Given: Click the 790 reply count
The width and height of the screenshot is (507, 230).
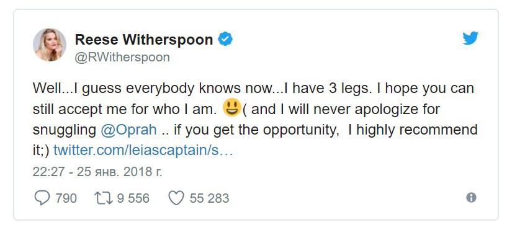Looking at the screenshot, I should tap(66, 198).
